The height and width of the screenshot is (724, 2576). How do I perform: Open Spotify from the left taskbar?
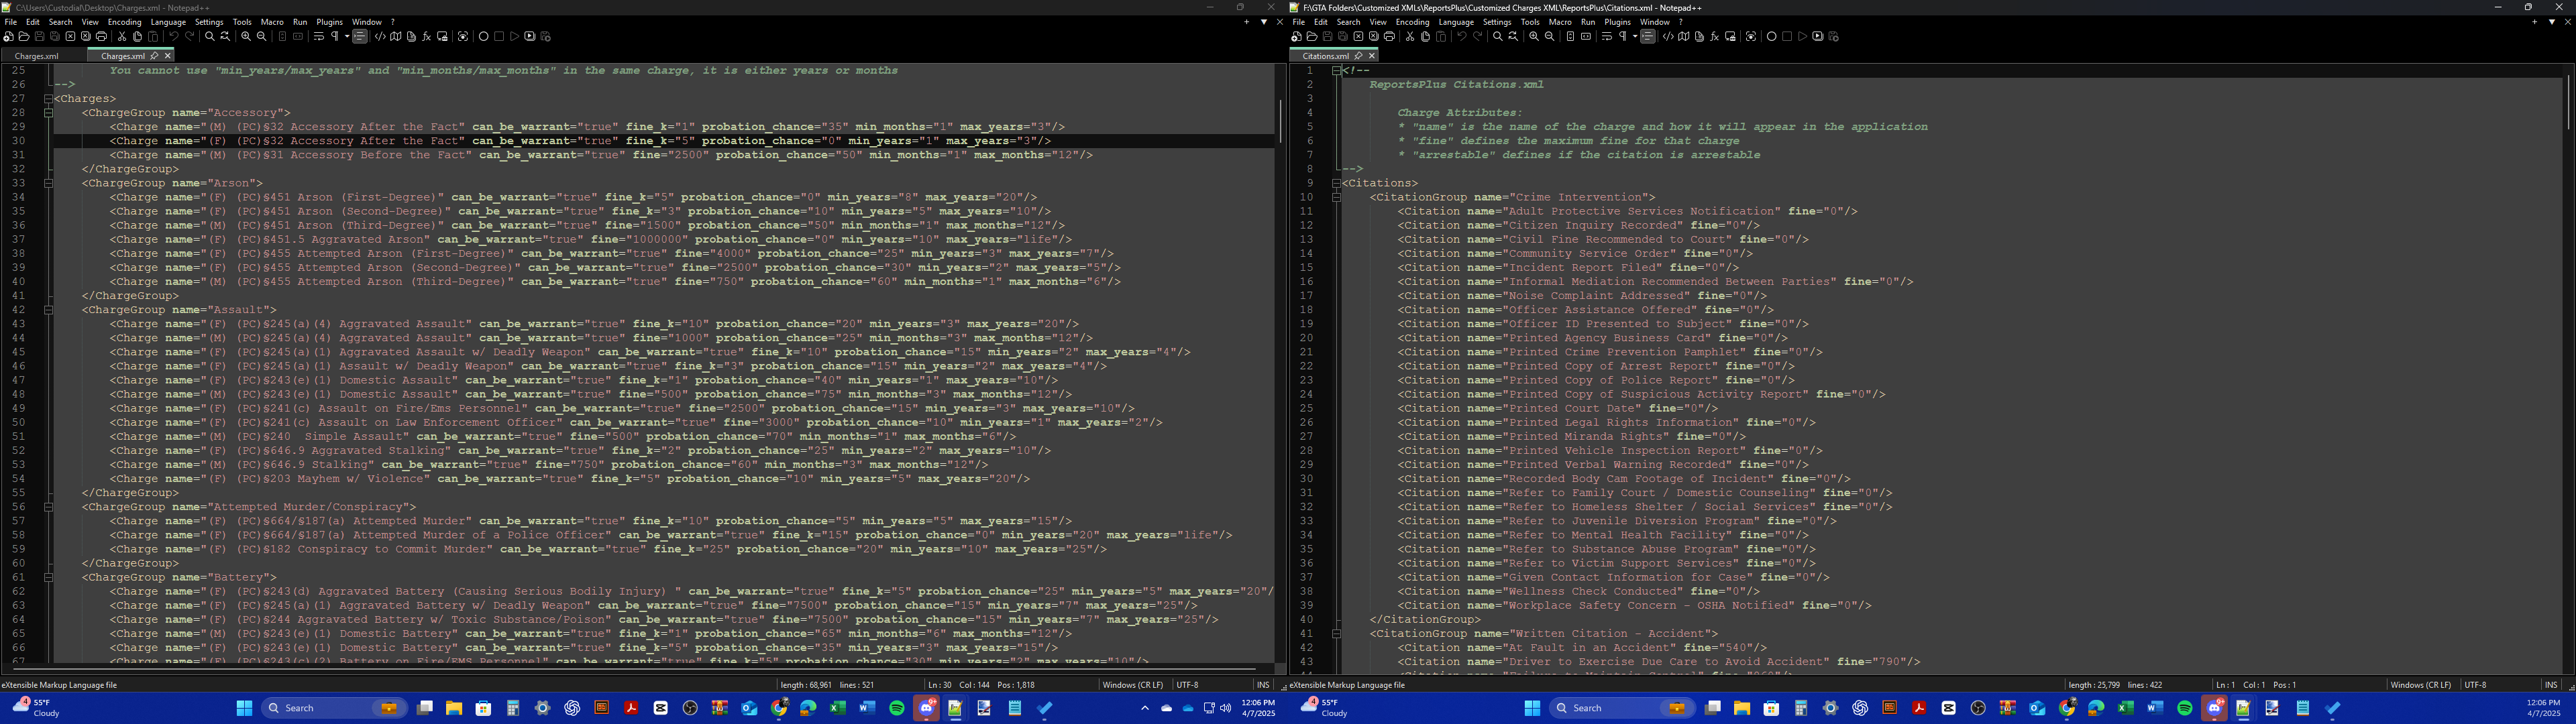click(x=897, y=708)
